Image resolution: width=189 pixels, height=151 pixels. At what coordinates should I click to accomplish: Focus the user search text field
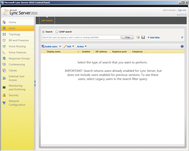81,37
